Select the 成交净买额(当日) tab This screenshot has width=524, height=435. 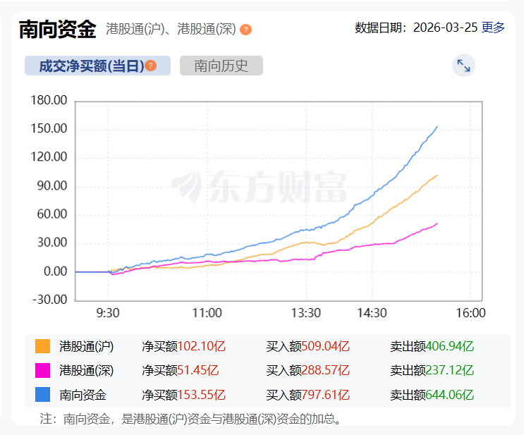pos(97,66)
